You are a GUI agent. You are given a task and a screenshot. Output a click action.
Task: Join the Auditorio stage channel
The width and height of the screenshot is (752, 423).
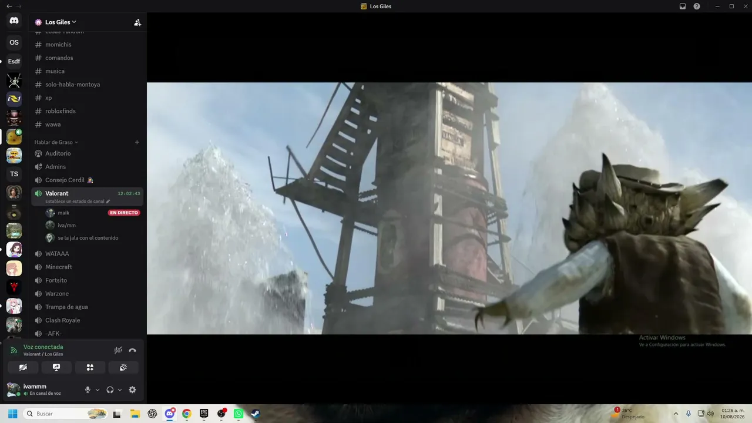coord(87,153)
